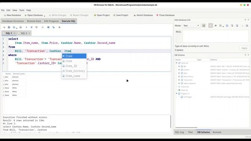
Task: Open the Tools menu
Action: (22, 10)
